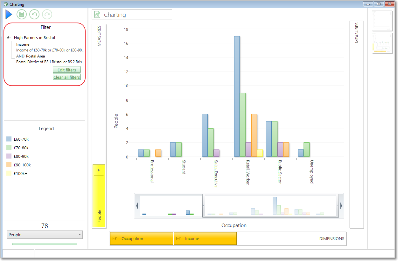Toggle the Income dimension checkbox
398x261 pixels.
(178, 238)
